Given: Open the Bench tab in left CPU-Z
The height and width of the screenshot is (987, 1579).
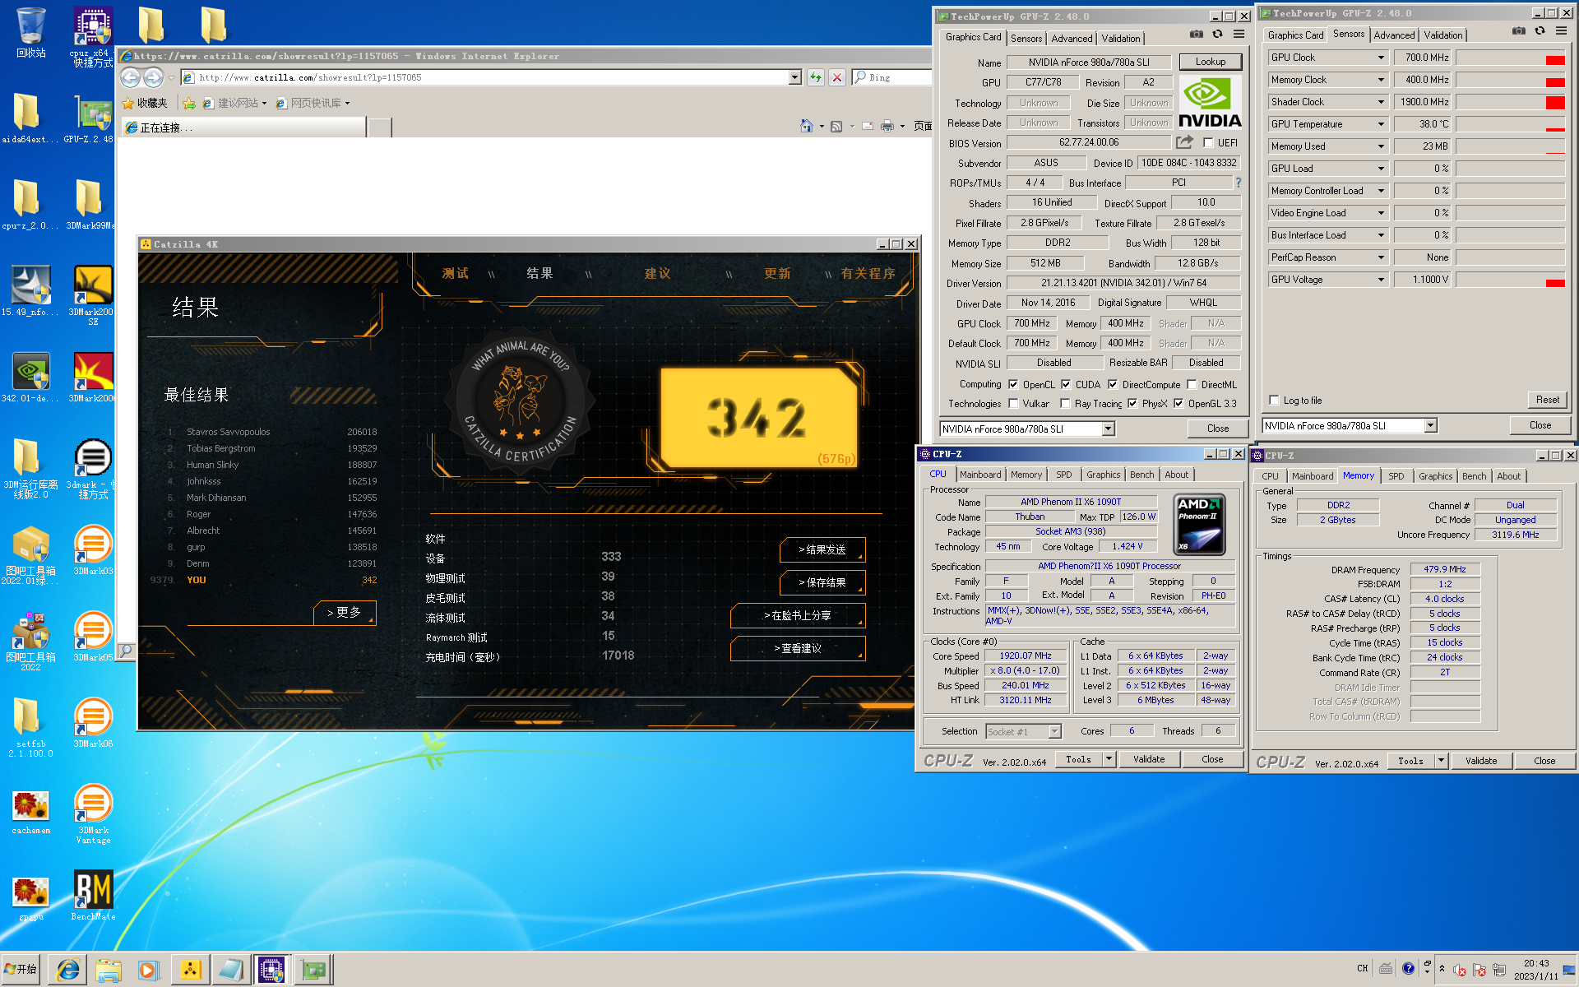Looking at the screenshot, I should point(1141,475).
